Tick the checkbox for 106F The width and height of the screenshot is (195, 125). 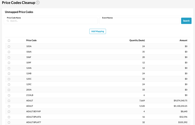tap(9, 57)
